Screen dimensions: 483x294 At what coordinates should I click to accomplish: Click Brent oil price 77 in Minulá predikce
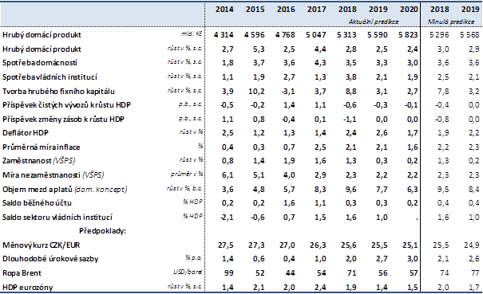click(x=475, y=273)
